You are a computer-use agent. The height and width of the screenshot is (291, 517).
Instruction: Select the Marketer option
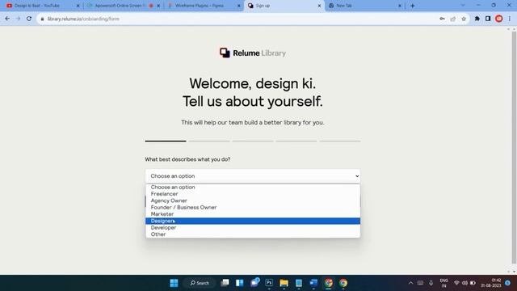[x=253, y=214]
